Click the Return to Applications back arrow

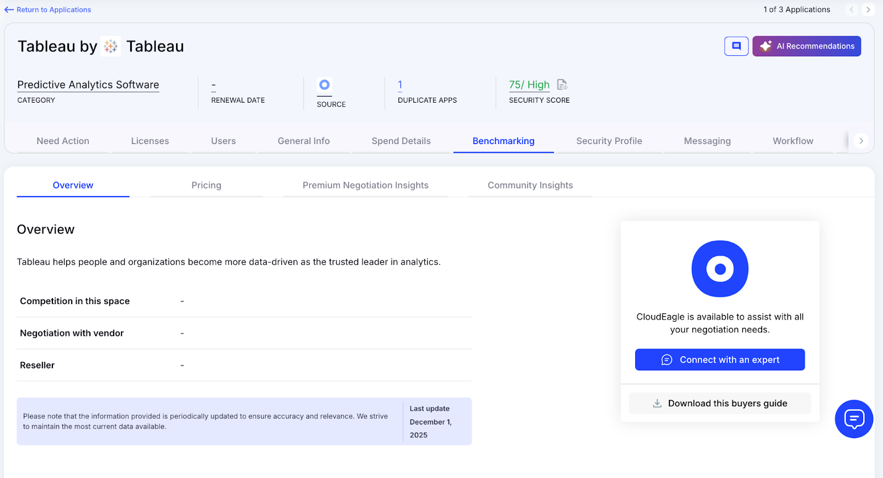click(x=9, y=9)
